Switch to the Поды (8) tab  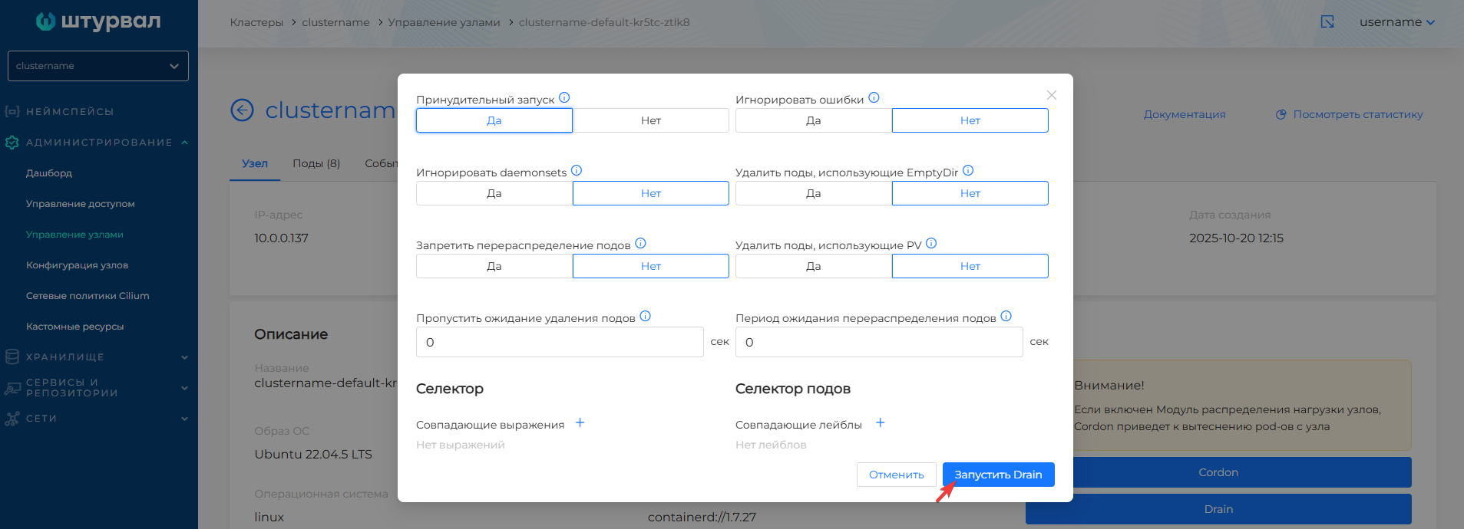316,163
